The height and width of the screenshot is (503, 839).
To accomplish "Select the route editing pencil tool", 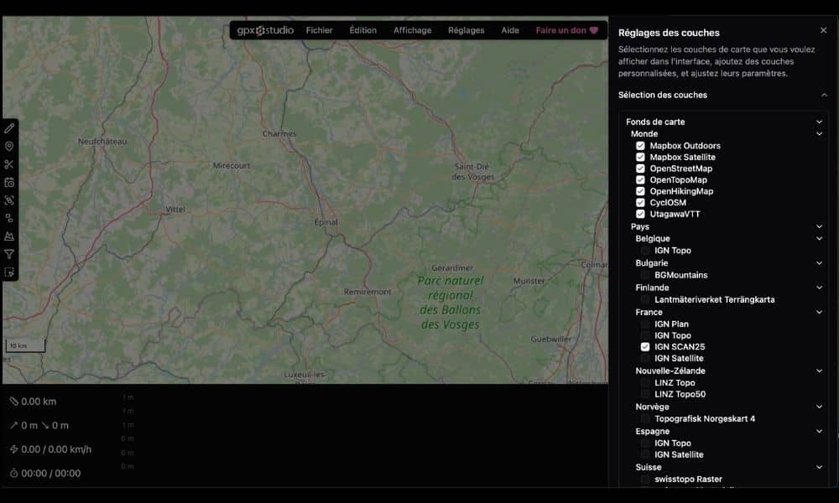I will (x=10, y=127).
